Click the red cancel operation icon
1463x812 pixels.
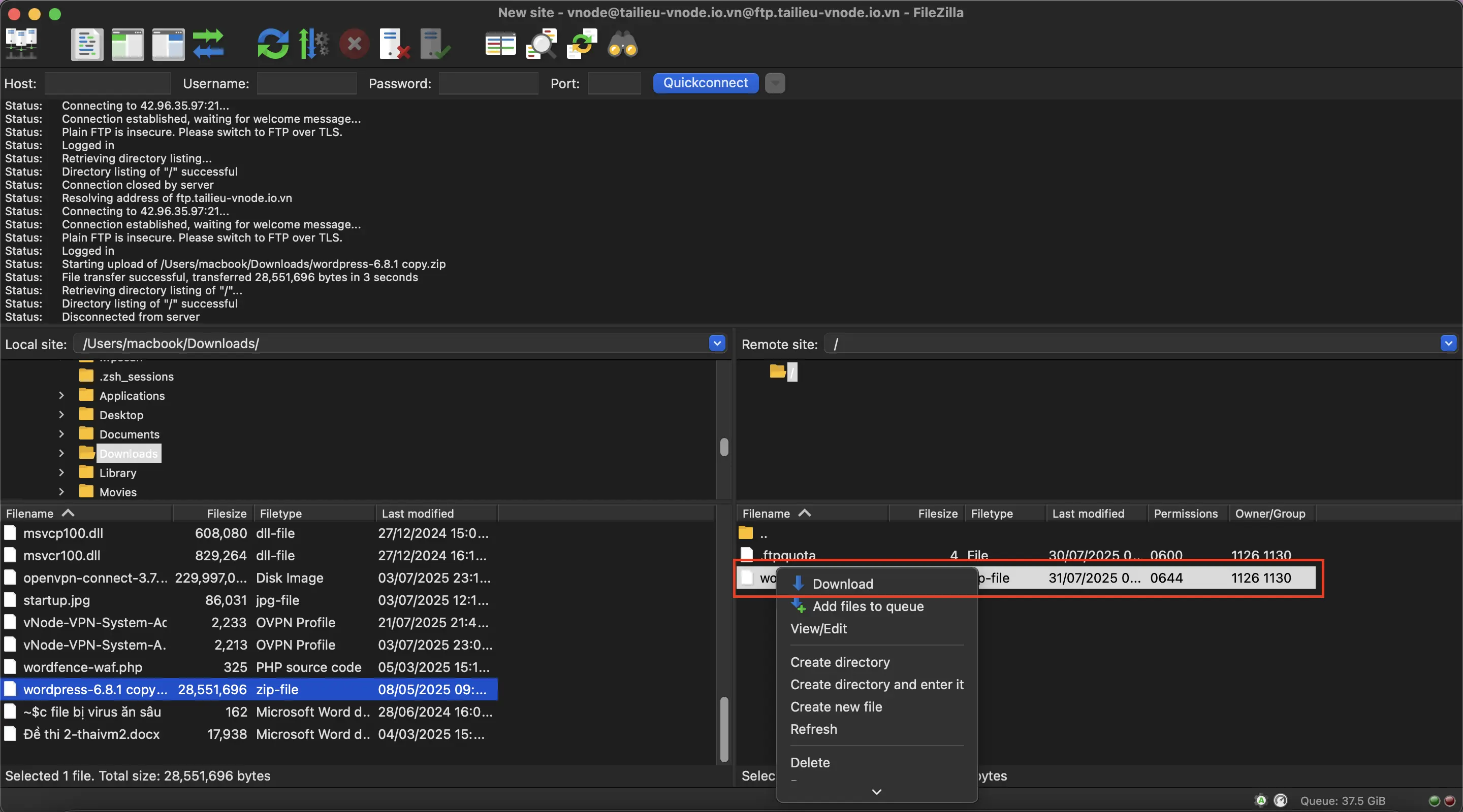355,44
